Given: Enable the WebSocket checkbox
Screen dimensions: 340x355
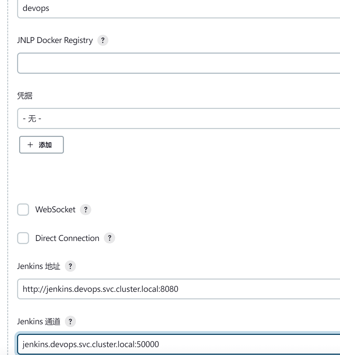Looking at the screenshot, I should (x=23, y=210).
